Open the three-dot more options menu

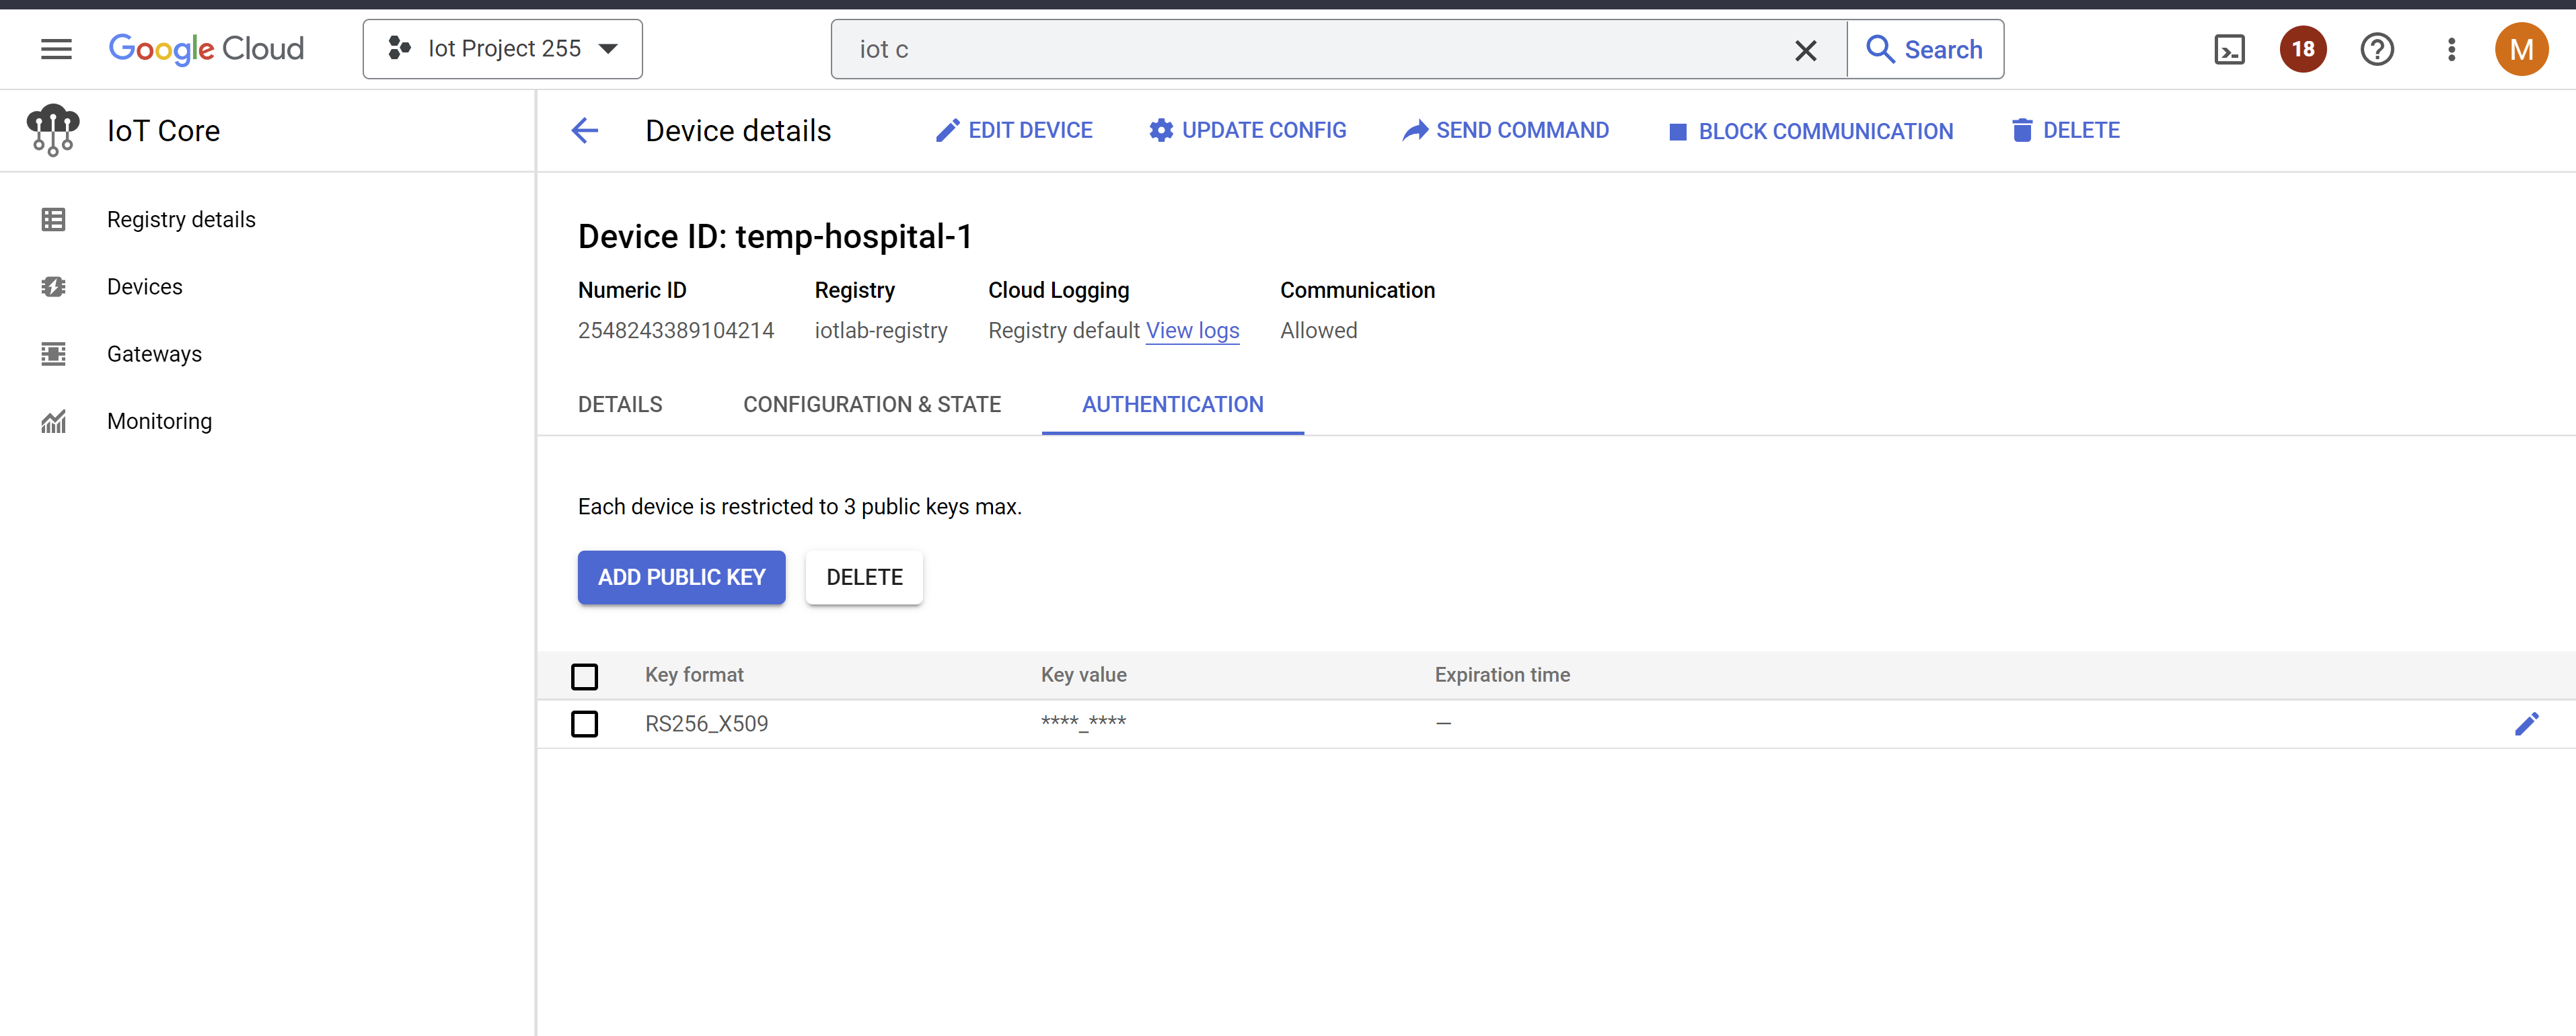tap(2451, 49)
